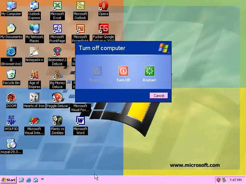Click the Microsoft Word desktop icon
This screenshot has height=184, width=246.
(x=80, y=121)
